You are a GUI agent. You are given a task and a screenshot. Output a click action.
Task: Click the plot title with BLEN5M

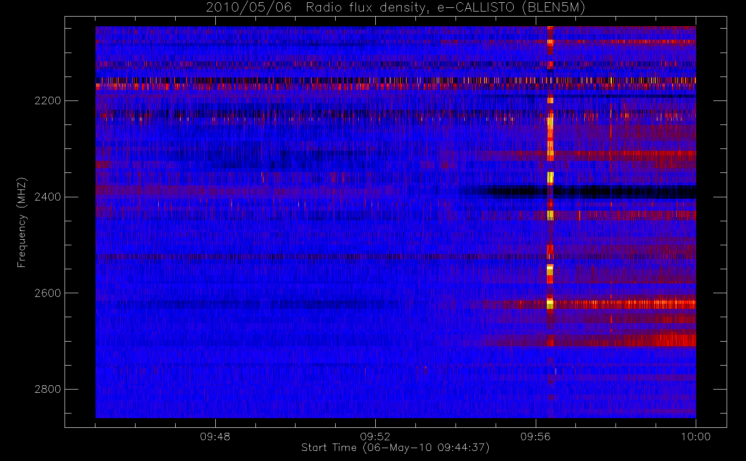(395, 7)
